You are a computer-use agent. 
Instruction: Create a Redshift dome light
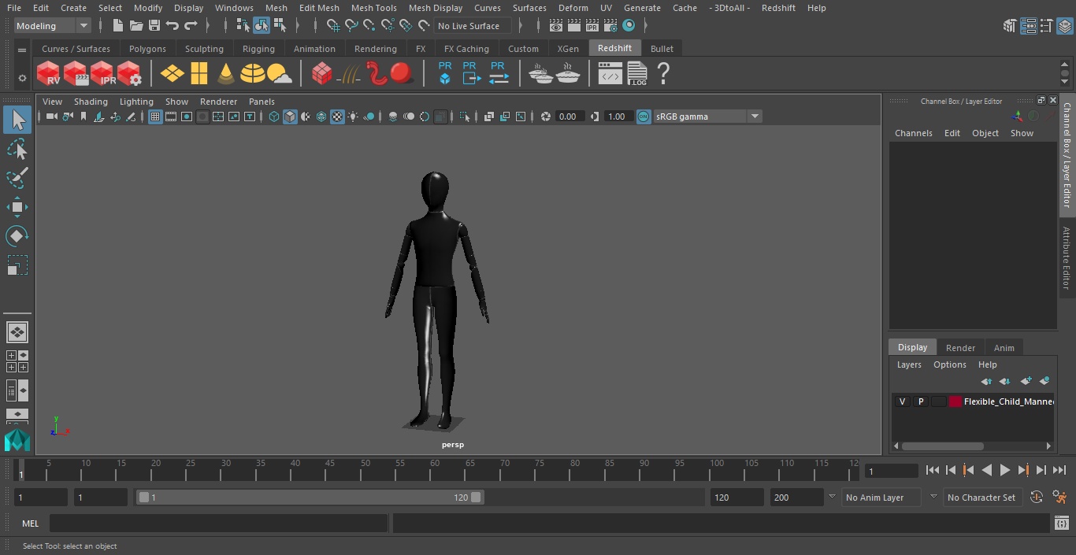click(253, 74)
